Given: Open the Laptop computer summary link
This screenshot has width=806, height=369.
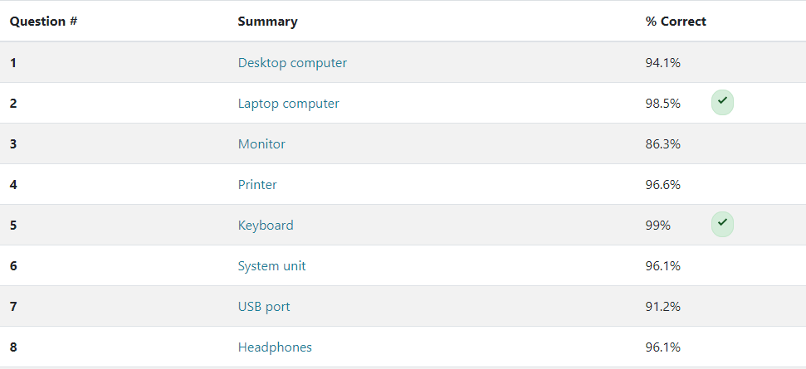Looking at the screenshot, I should (x=288, y=104).
